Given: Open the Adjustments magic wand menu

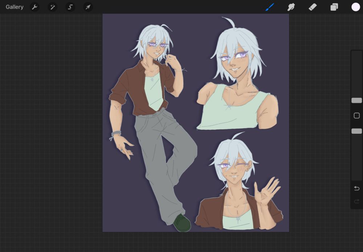Looking at the screenshot, I should coord(52,7).
